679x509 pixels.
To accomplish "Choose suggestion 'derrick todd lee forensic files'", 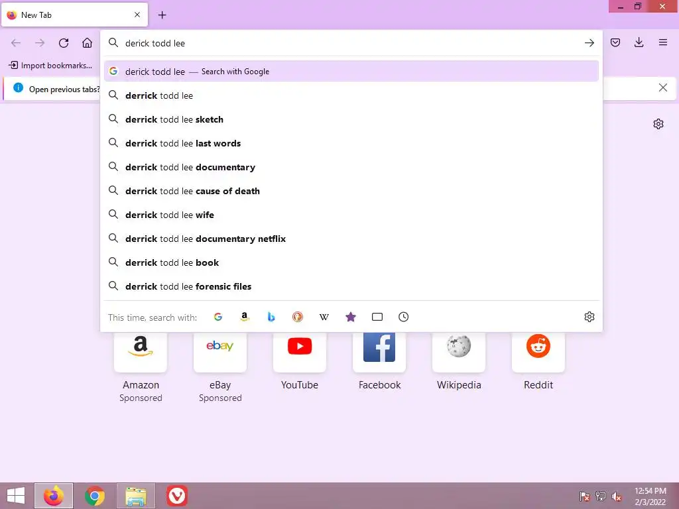I will tap(351, 286).
